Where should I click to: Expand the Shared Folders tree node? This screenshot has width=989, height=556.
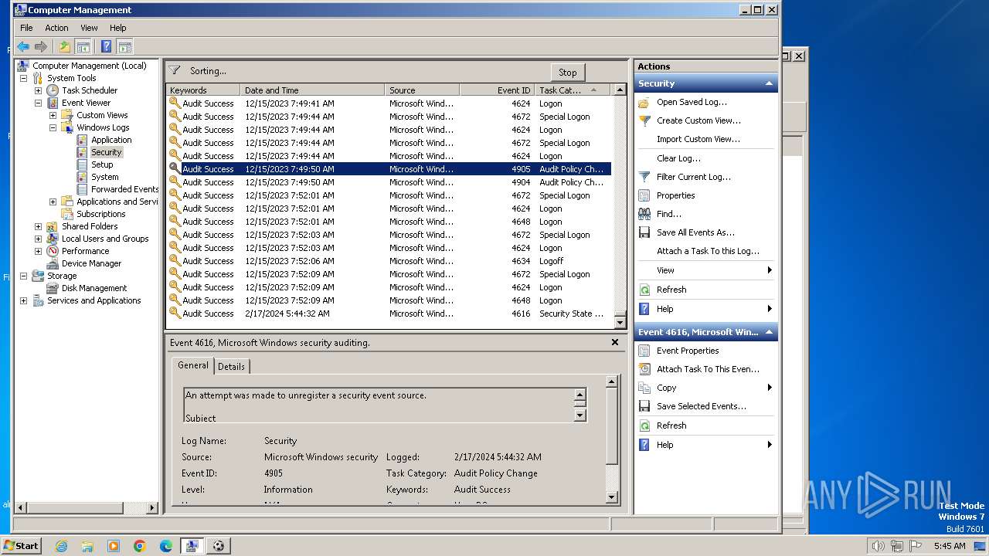(38, 226)
